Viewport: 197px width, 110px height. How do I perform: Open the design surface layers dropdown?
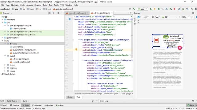pyautogui.click(x=139, y=17)
